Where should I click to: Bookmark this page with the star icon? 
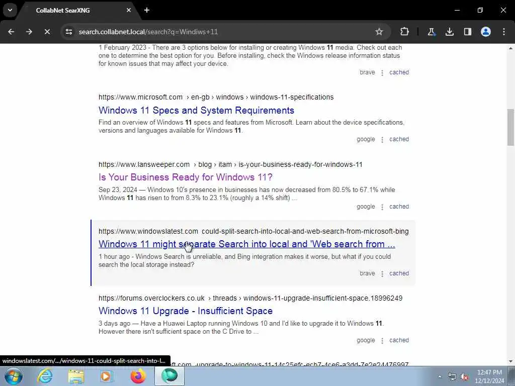(379, 32)
